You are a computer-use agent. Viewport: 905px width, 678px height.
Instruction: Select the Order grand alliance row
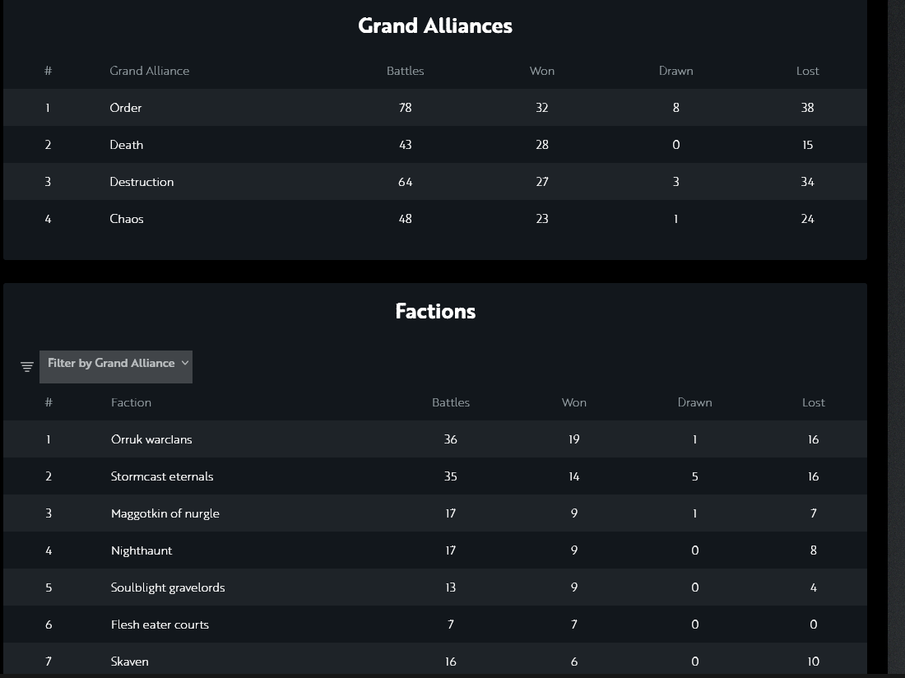(x=126, y=108)
